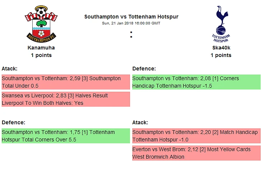This screenshot has width=262, height=172.
Task: Select the Tottenham Total Corners Over 5.5 bet
Action: coord(66,136)
